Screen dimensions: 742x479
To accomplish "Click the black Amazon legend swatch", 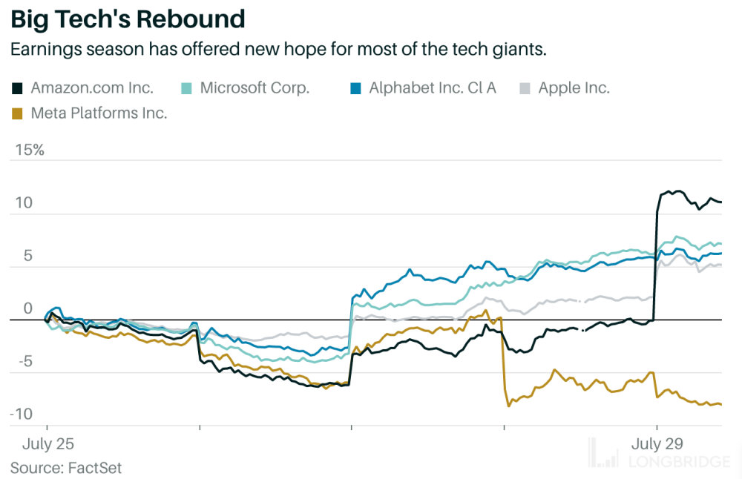I will [17, 88].
